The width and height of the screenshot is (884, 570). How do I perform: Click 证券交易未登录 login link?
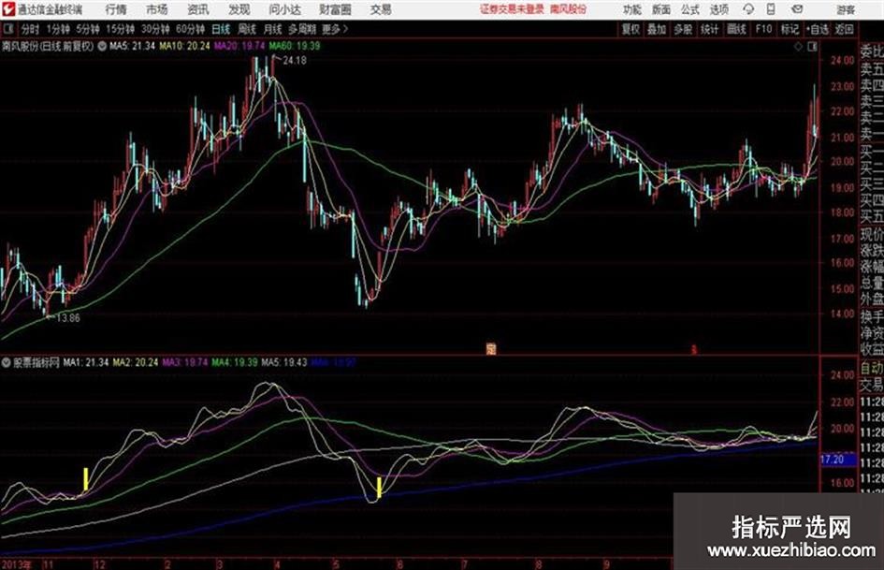[x=512, y=9]
